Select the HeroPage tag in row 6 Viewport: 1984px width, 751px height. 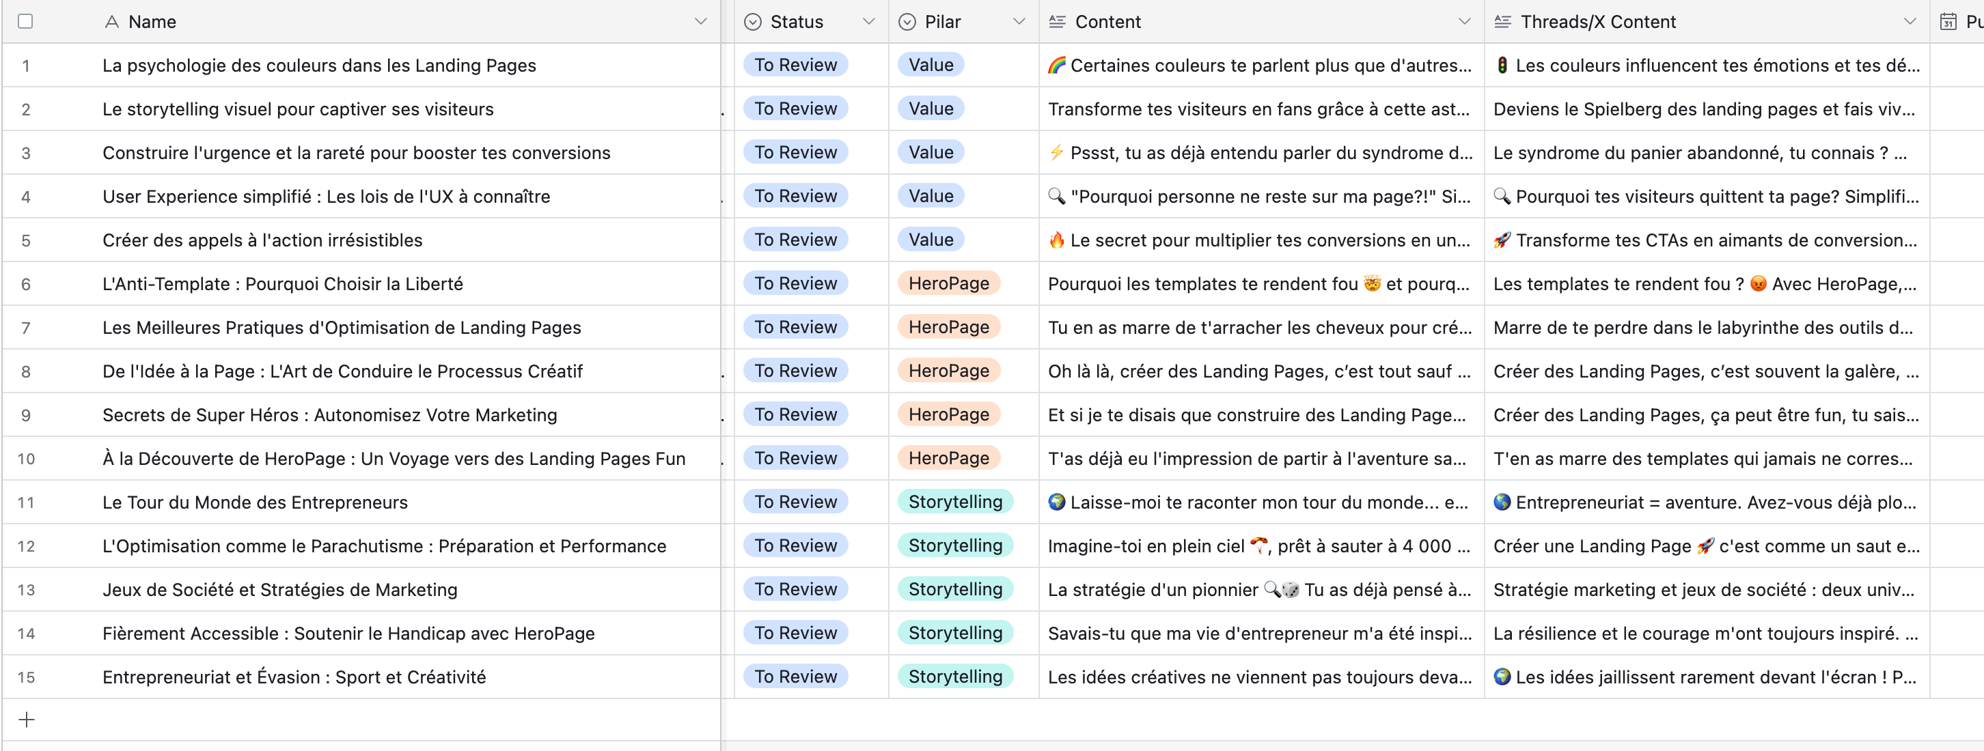(948, 283)
